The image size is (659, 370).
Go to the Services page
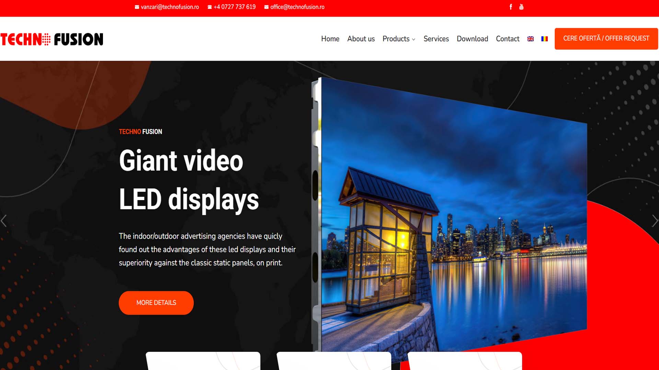tap(436, 39)
